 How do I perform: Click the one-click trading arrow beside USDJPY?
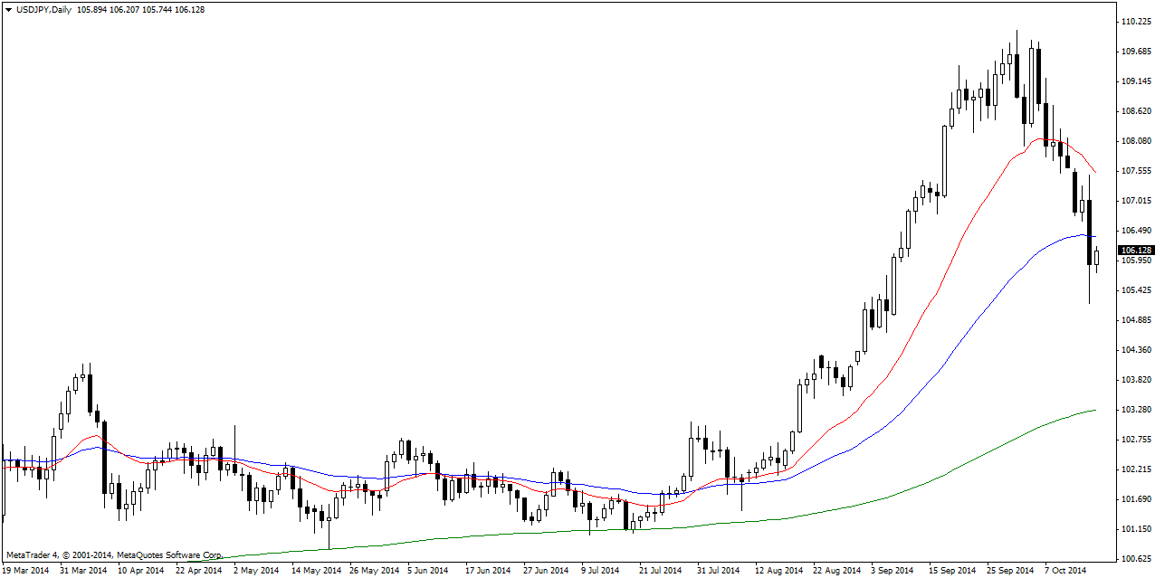[8, 9]
